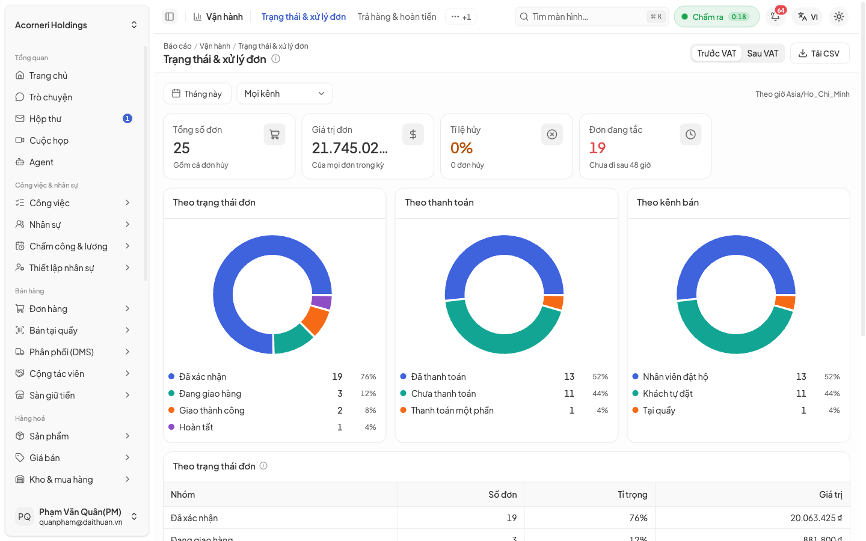Click the blue Đã xác nhận legend dot
Viewport: 866px width, 541px height.
click(x=171, y=377)
